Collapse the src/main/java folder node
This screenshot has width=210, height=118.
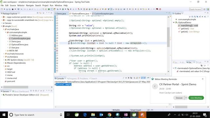click(4, 29)
